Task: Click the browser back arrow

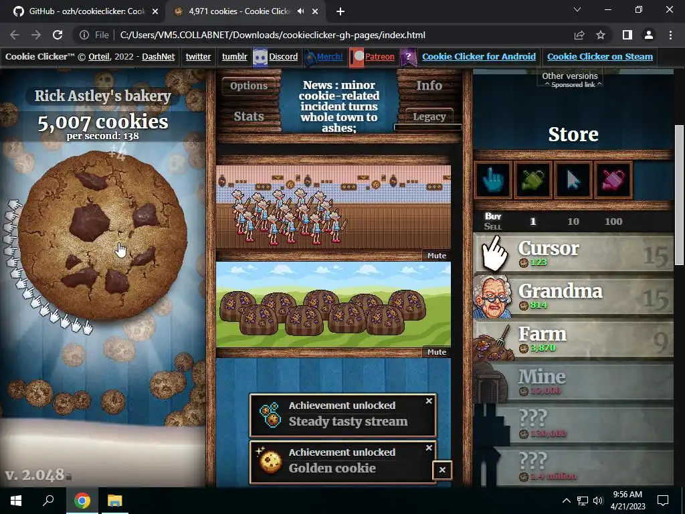Action: tap(15, 35)
